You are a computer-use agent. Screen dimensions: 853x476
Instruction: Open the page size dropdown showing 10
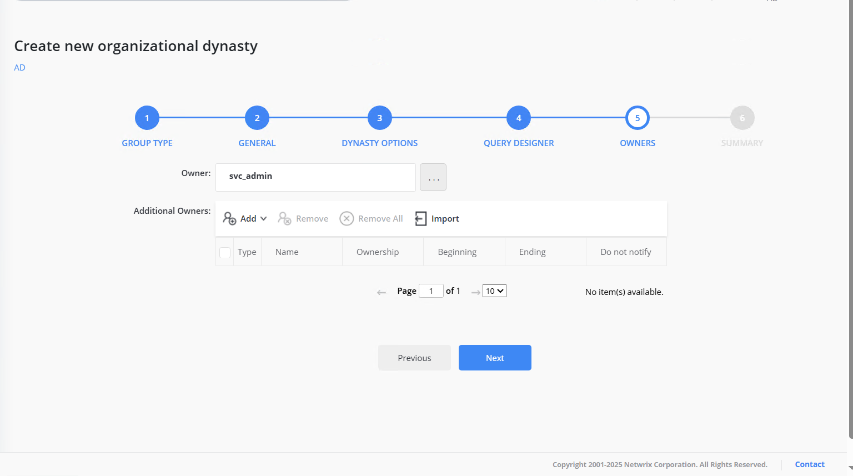494,291
